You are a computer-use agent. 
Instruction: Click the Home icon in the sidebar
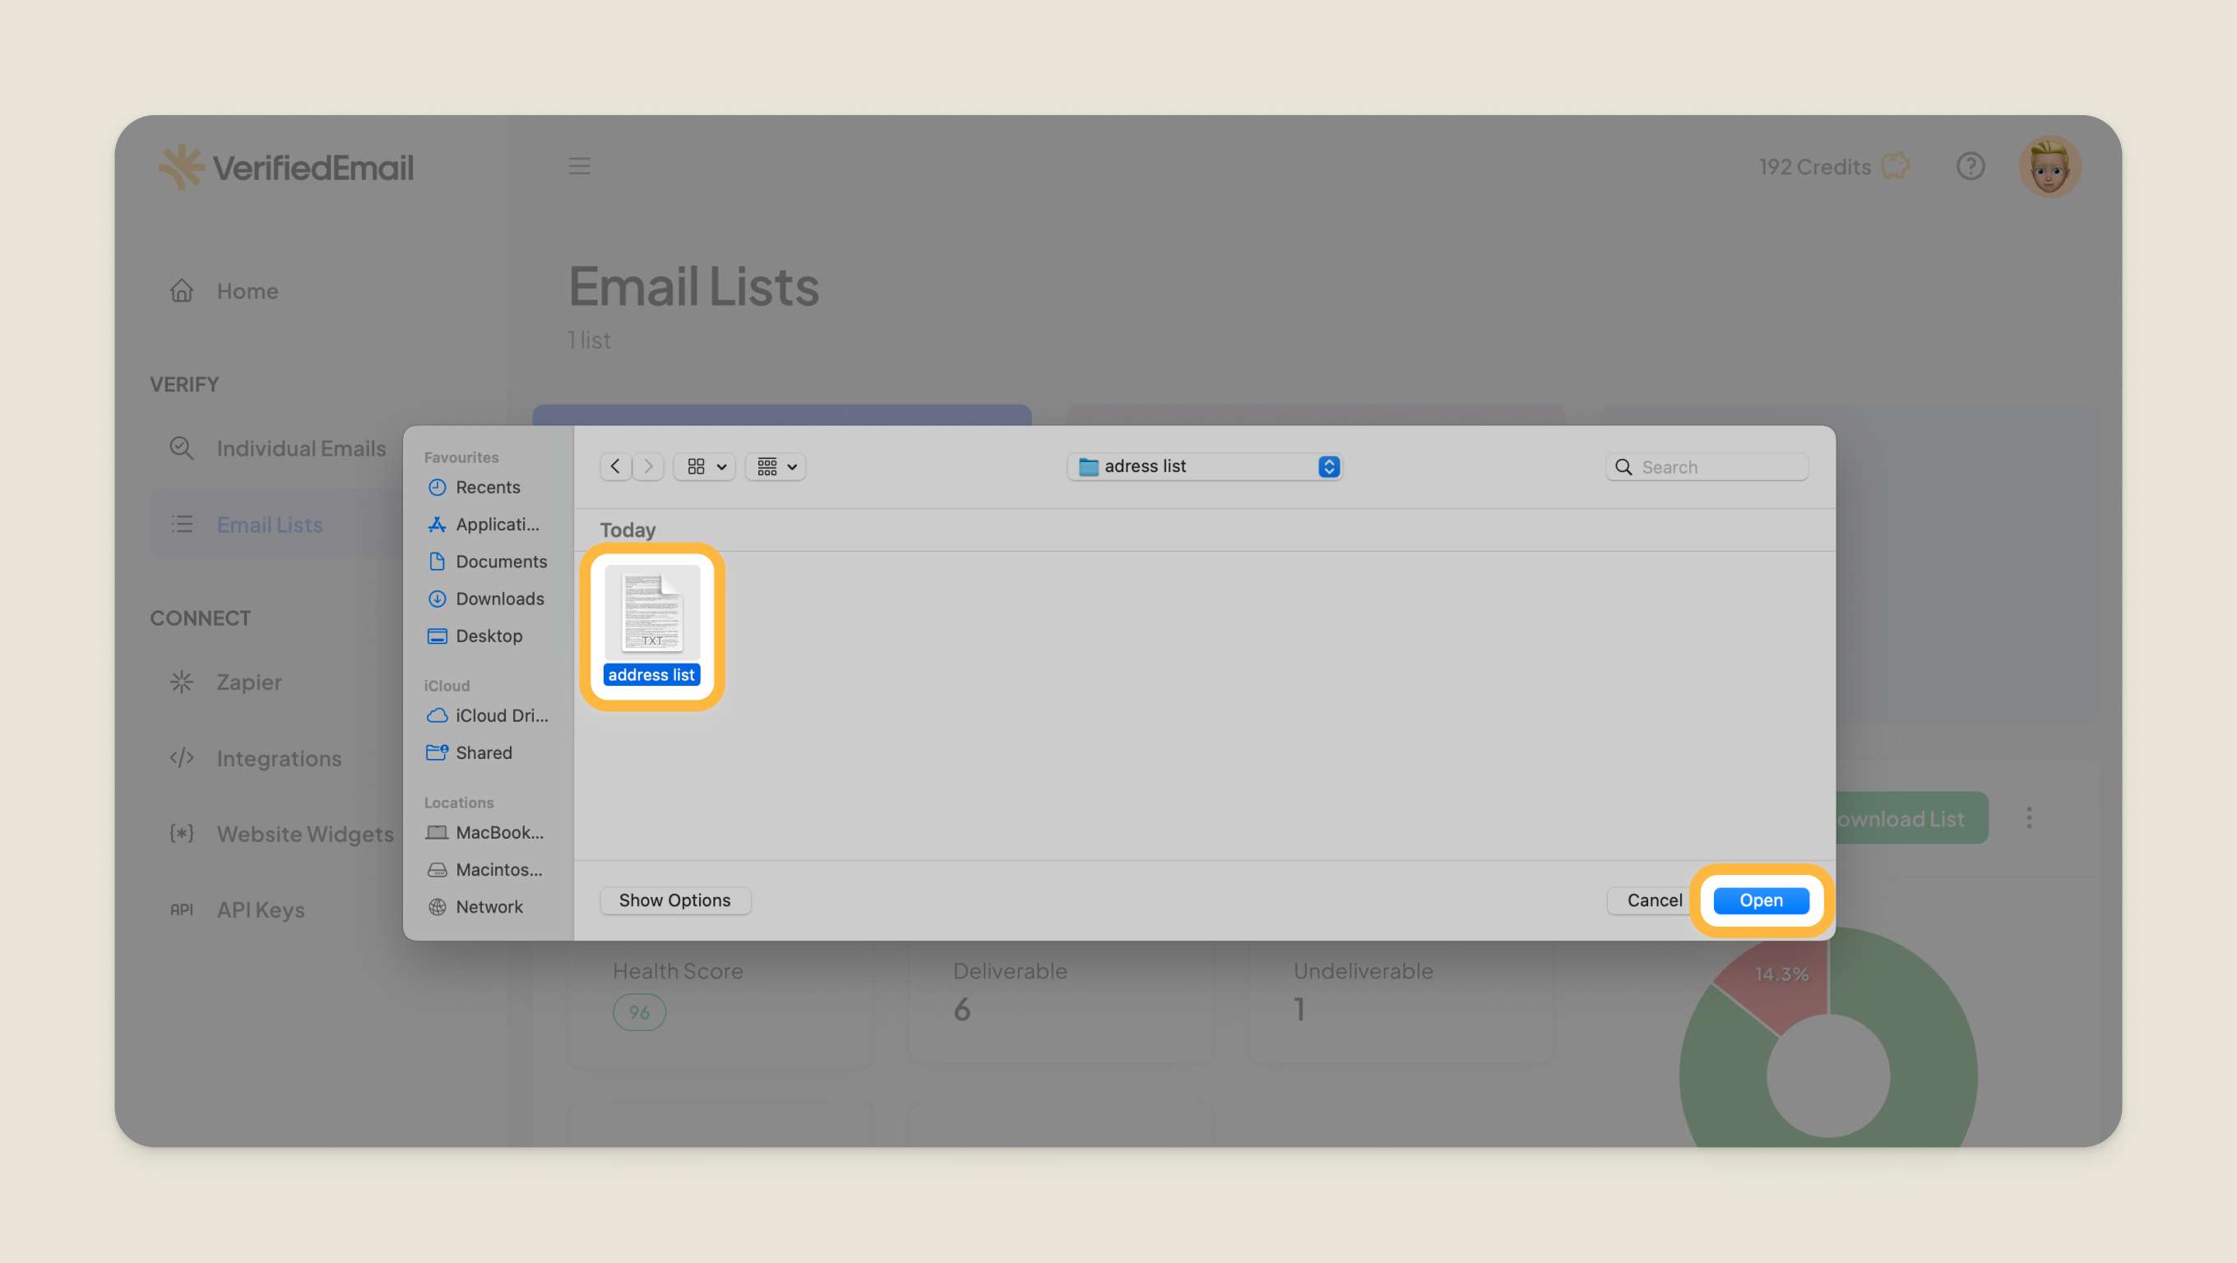tap(182, 290)
